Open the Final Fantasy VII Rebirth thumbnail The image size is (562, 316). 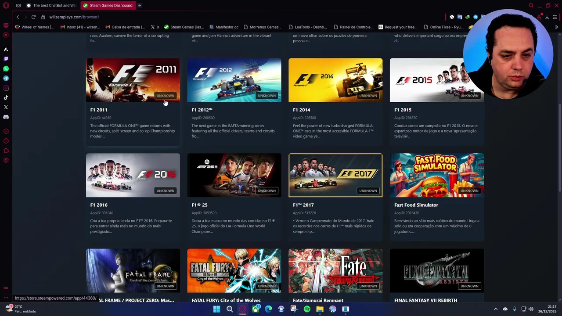point(437,271)
